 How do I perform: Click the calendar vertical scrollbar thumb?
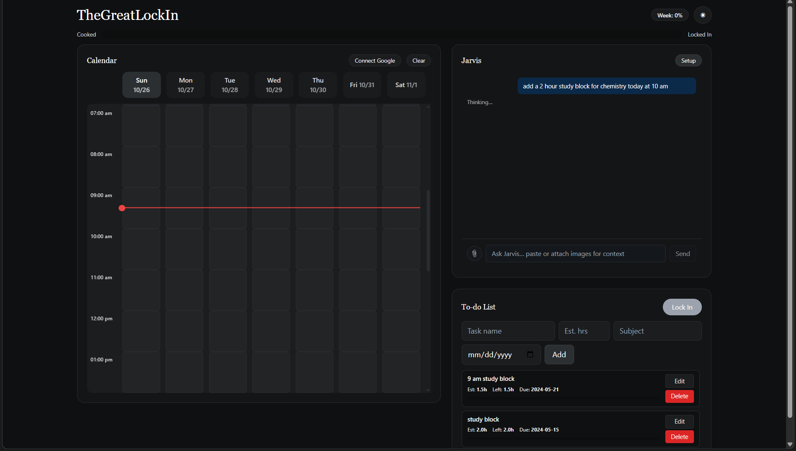428,230
